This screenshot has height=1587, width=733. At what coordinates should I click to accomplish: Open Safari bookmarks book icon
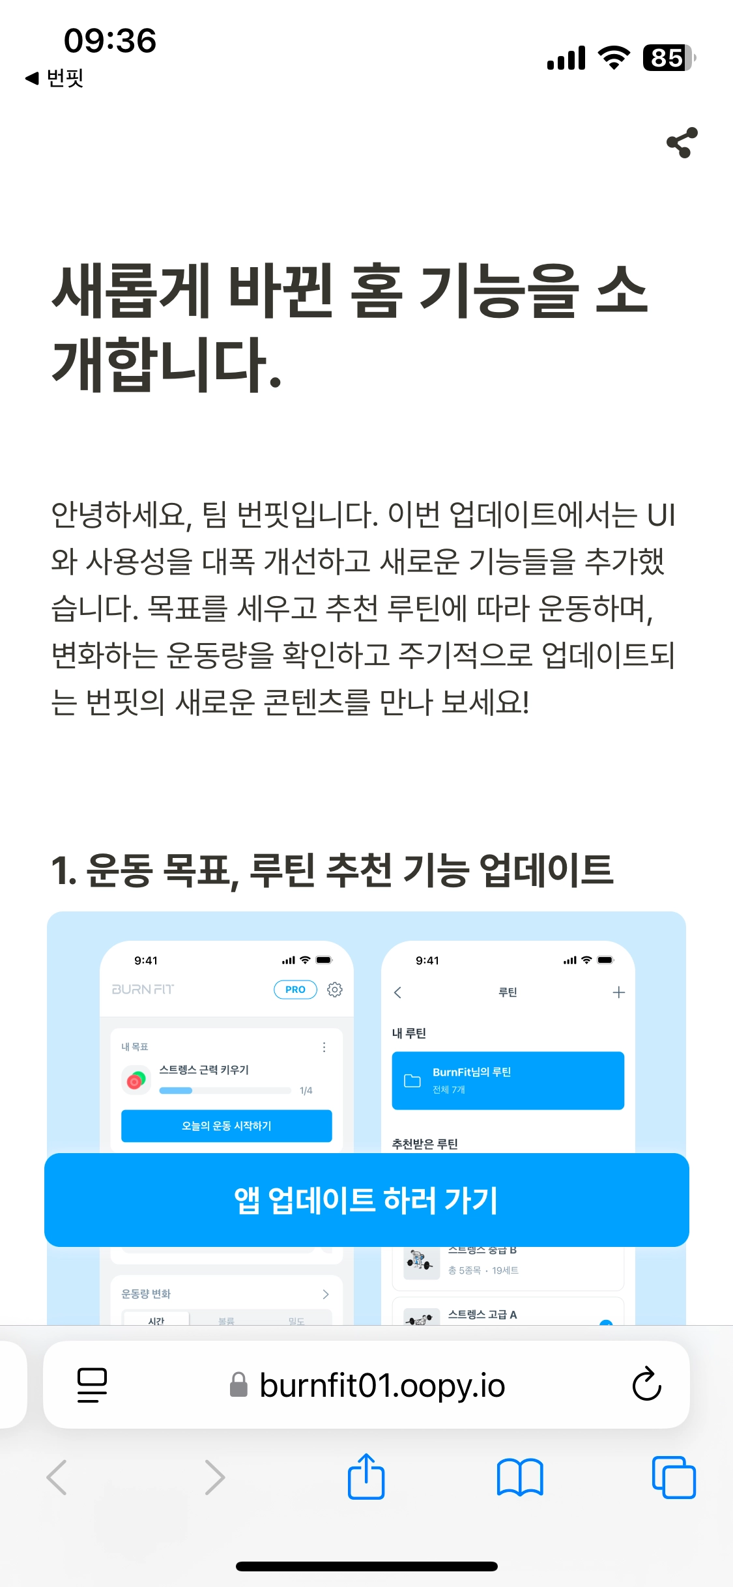point(519,1477)
